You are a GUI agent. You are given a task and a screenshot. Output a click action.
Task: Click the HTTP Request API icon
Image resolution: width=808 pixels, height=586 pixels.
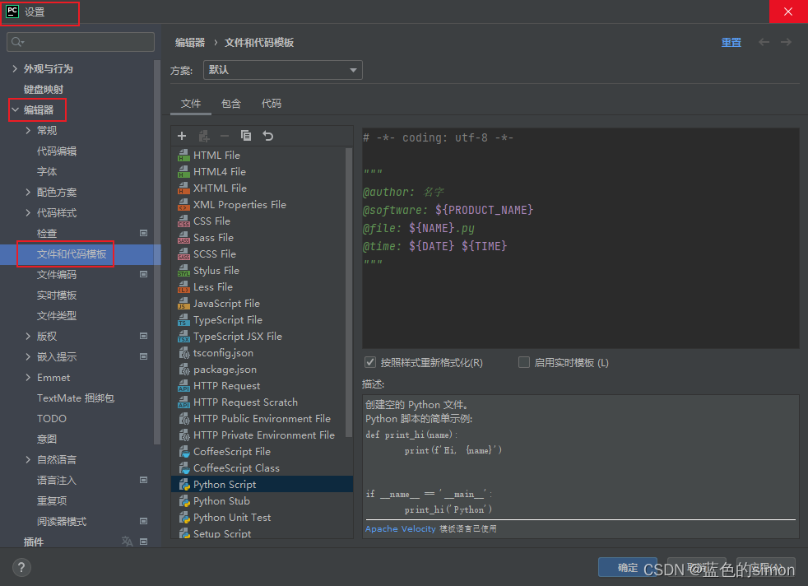click(x=184, y=386)
